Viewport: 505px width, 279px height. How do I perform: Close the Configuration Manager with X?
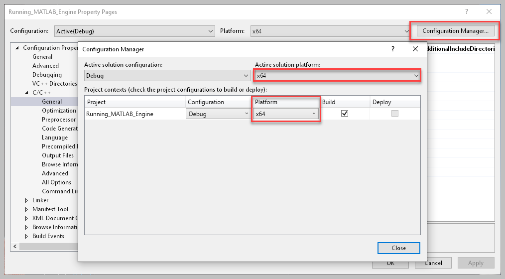coord(415,49)
